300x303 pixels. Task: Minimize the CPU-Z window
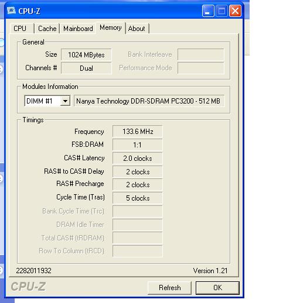[x=208, y=11]
